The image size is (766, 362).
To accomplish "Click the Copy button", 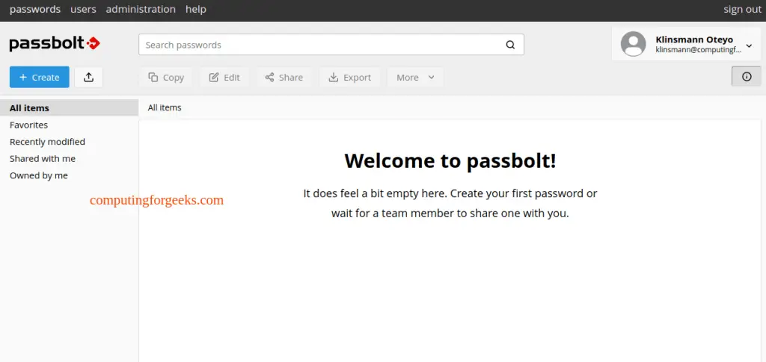I will tap(166, 77).
